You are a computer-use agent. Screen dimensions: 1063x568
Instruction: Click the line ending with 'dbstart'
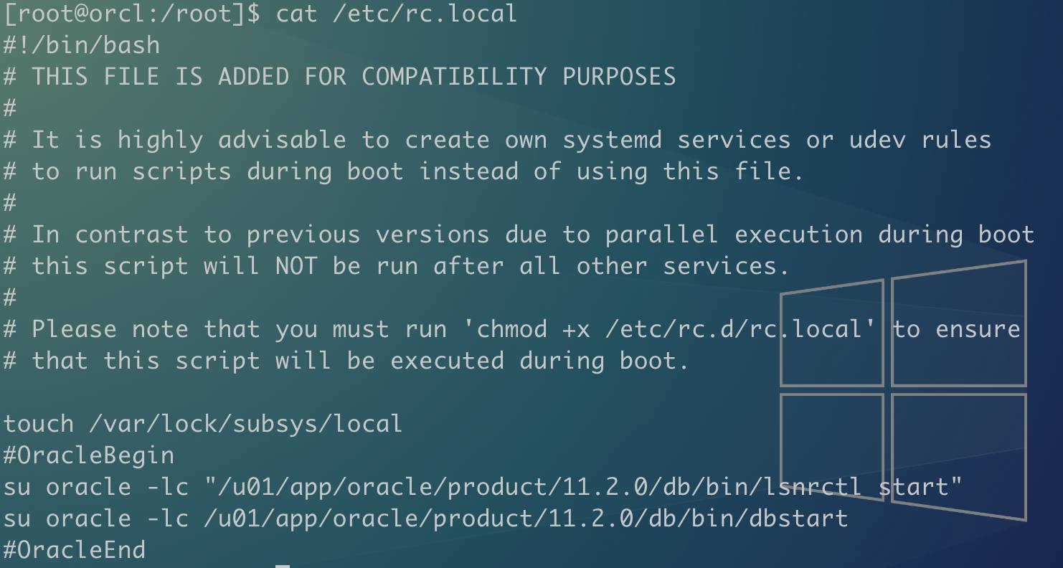tap(425, 519)
